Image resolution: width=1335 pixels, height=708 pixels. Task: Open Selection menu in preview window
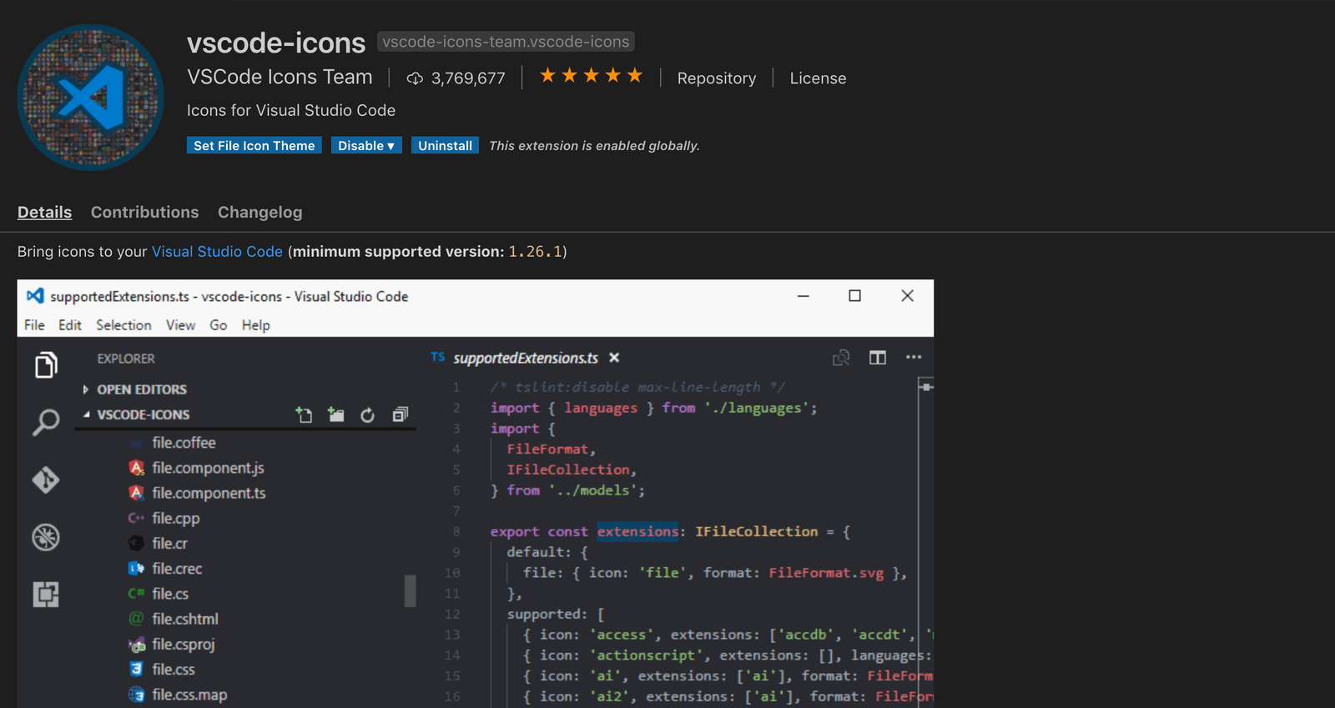123,325
